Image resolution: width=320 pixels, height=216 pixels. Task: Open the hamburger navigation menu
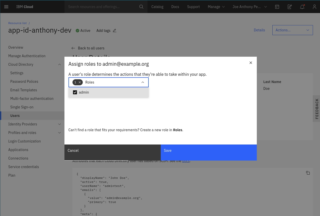tap(6, 7)
